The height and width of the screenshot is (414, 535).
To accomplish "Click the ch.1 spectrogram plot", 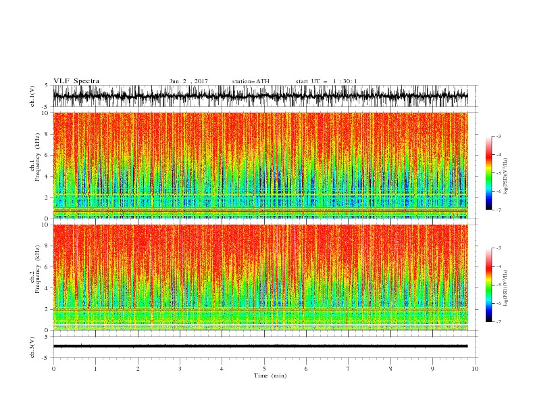I will pyautogui.click(x=260, y=165).
